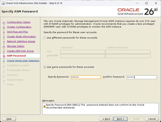The width and height of the screenshot is (161, 122).
Task: Click the Back button
Action: (x=106, y=119)
